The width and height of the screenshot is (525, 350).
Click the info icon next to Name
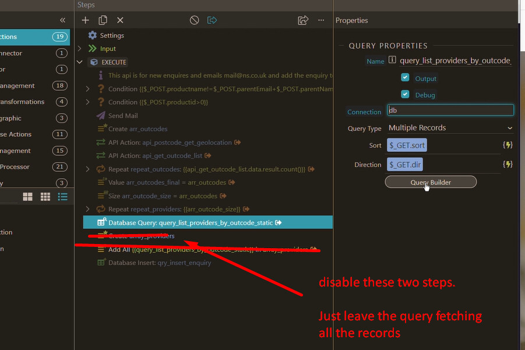click(392, 60)
